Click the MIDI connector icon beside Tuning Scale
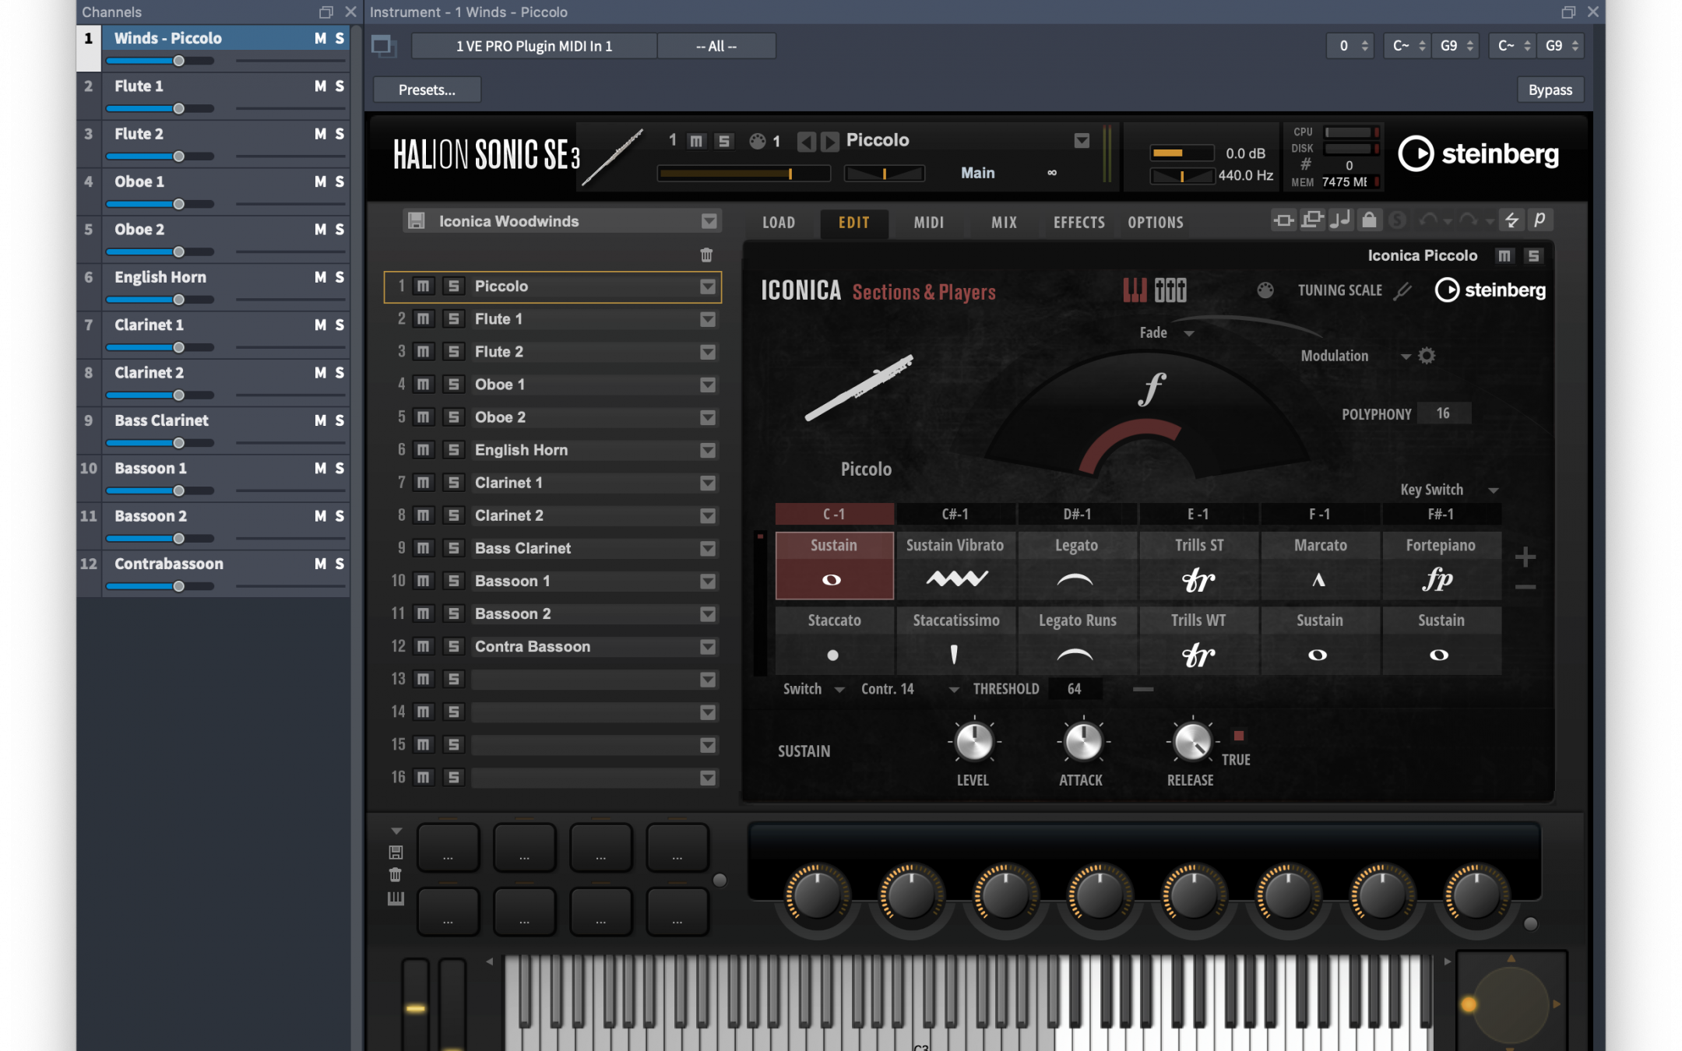The width and height of the screenshot is (1682, 1051). point(1265,290)
